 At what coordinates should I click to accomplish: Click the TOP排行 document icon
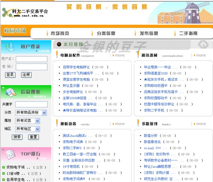point(11,154)
